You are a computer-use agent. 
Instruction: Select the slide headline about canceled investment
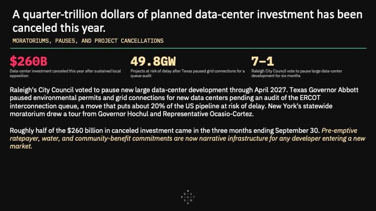pos(187,21)
